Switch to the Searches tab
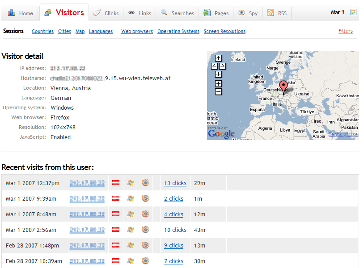The width and height of the screenshot is (364, 268). pyautogui.click(x=178, y=13)
